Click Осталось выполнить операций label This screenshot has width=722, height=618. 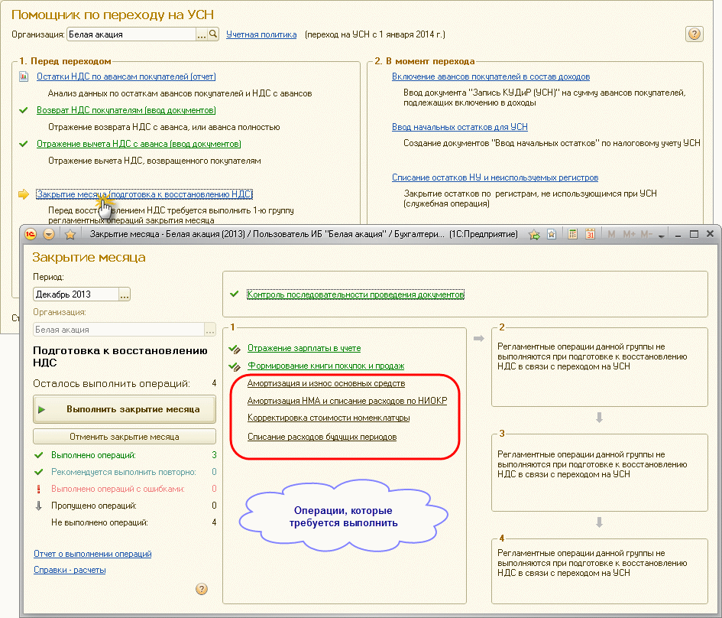(x=112, y=383)
